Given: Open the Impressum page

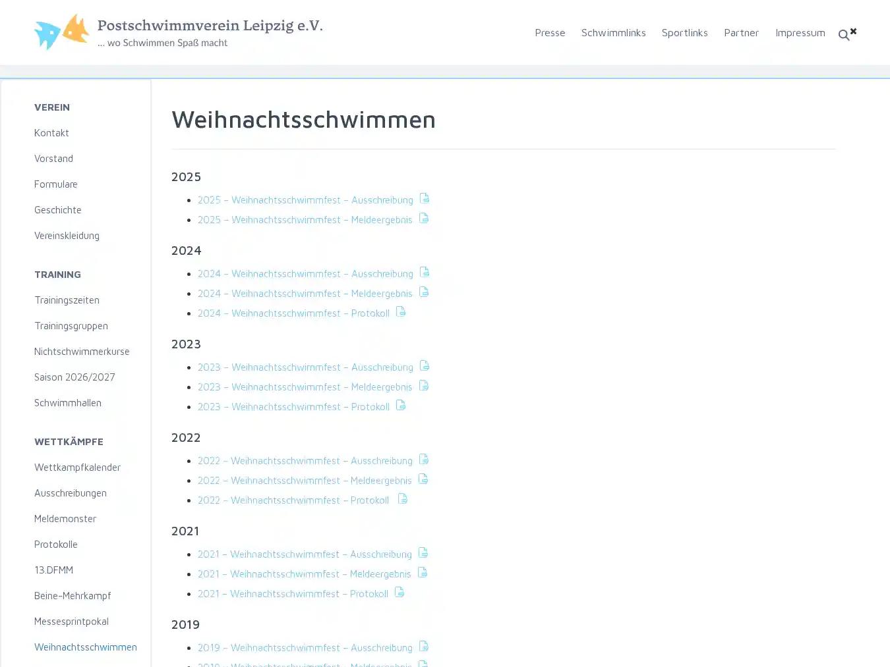Looking at the screenshot, I should (x=800, y=32).
